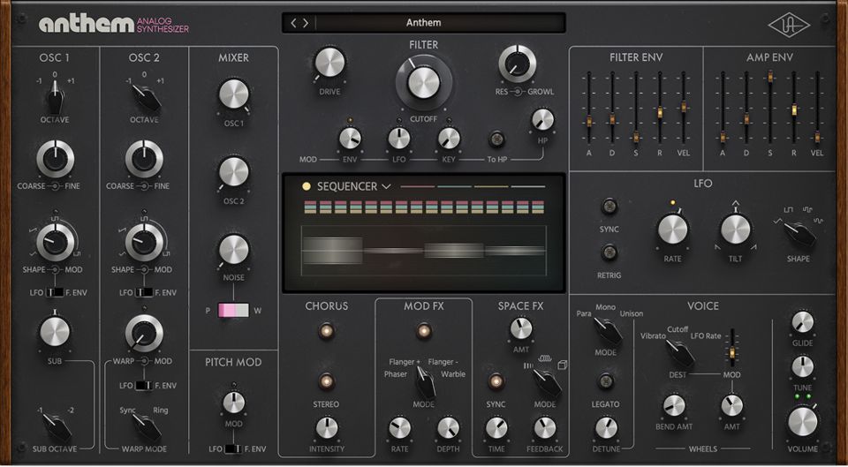848x467 pixels.
Task: Click the Universal Audio logo
Action: coord(789,25)
